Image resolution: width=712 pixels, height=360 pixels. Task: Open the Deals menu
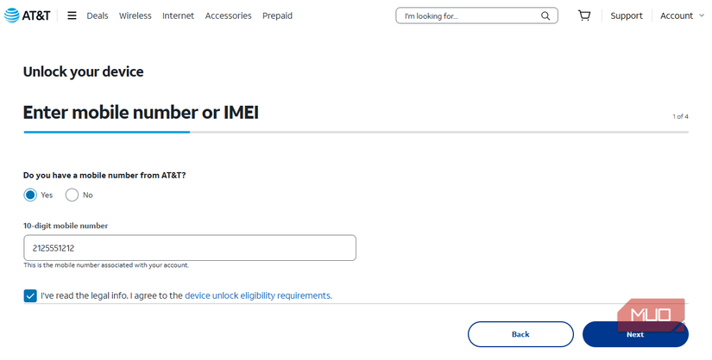pos(98,16)
